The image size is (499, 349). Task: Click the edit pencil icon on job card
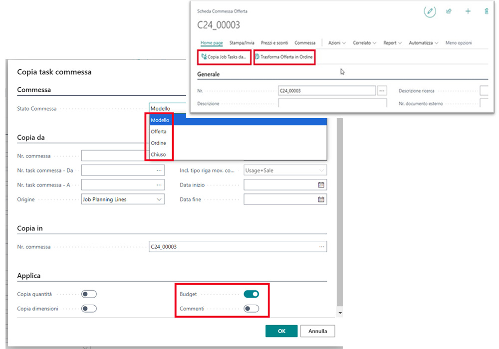click(430, 11)
